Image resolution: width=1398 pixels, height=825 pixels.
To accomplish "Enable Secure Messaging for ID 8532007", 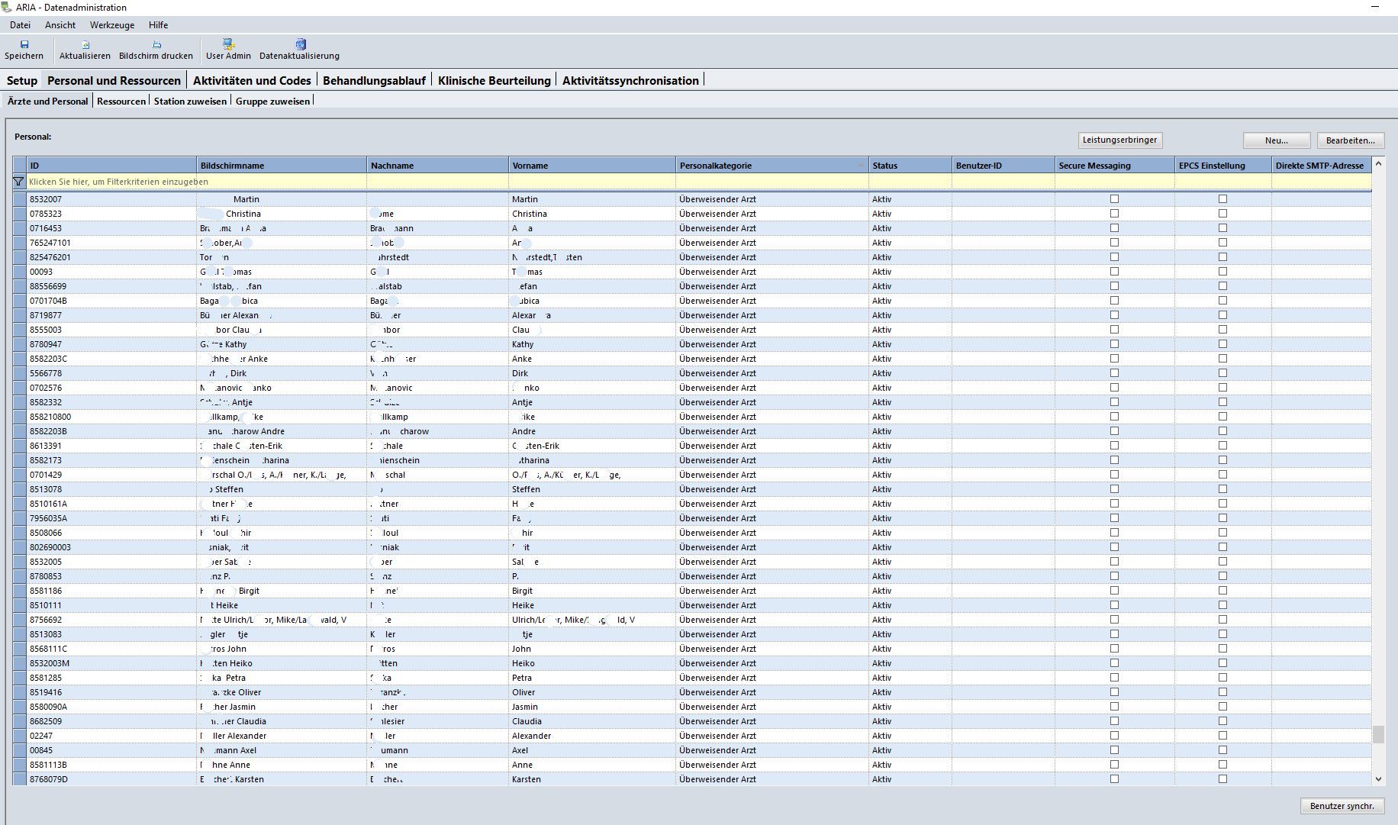I will 1114,199.
